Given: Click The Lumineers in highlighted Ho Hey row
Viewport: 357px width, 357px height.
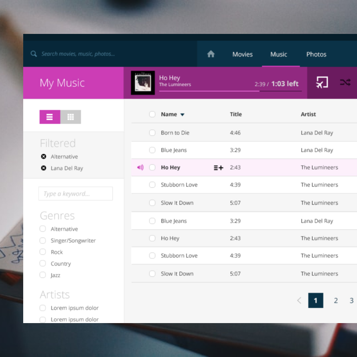Looking at the screenshot, I should coord(320,168).
